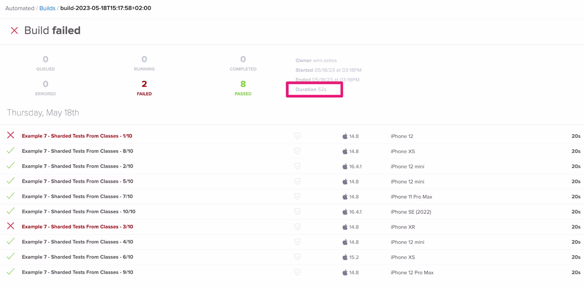Click the Thursday, May 18th date heading
Screen dimensions: 584x287
[43, 113]
